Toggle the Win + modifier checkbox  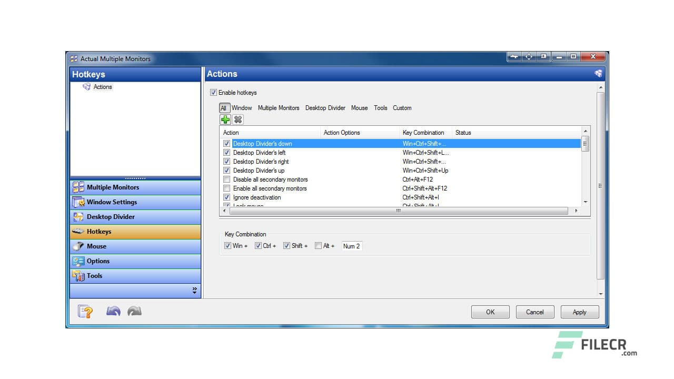point(228,246)
